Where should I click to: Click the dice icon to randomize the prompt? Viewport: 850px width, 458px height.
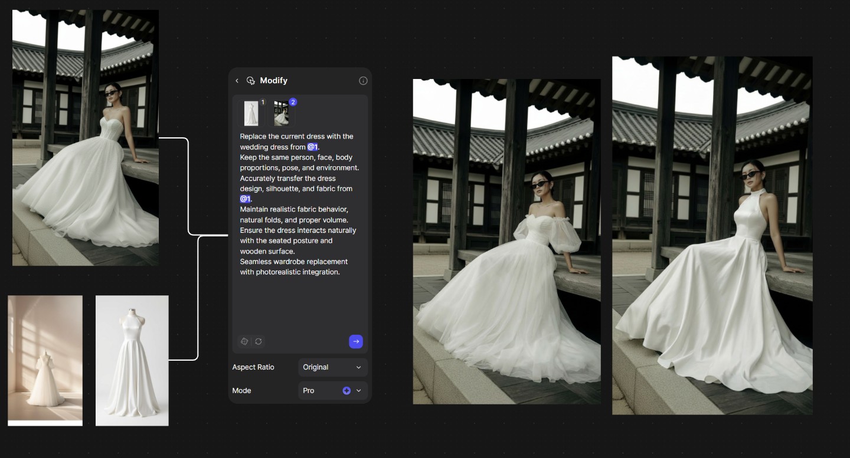coord(244,341)
